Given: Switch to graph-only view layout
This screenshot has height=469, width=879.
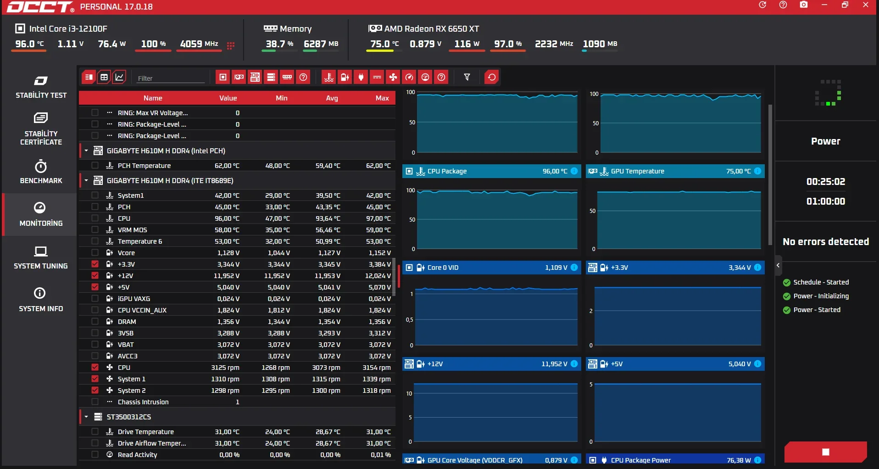Looking at the screenshot, I should pos(119,77).
